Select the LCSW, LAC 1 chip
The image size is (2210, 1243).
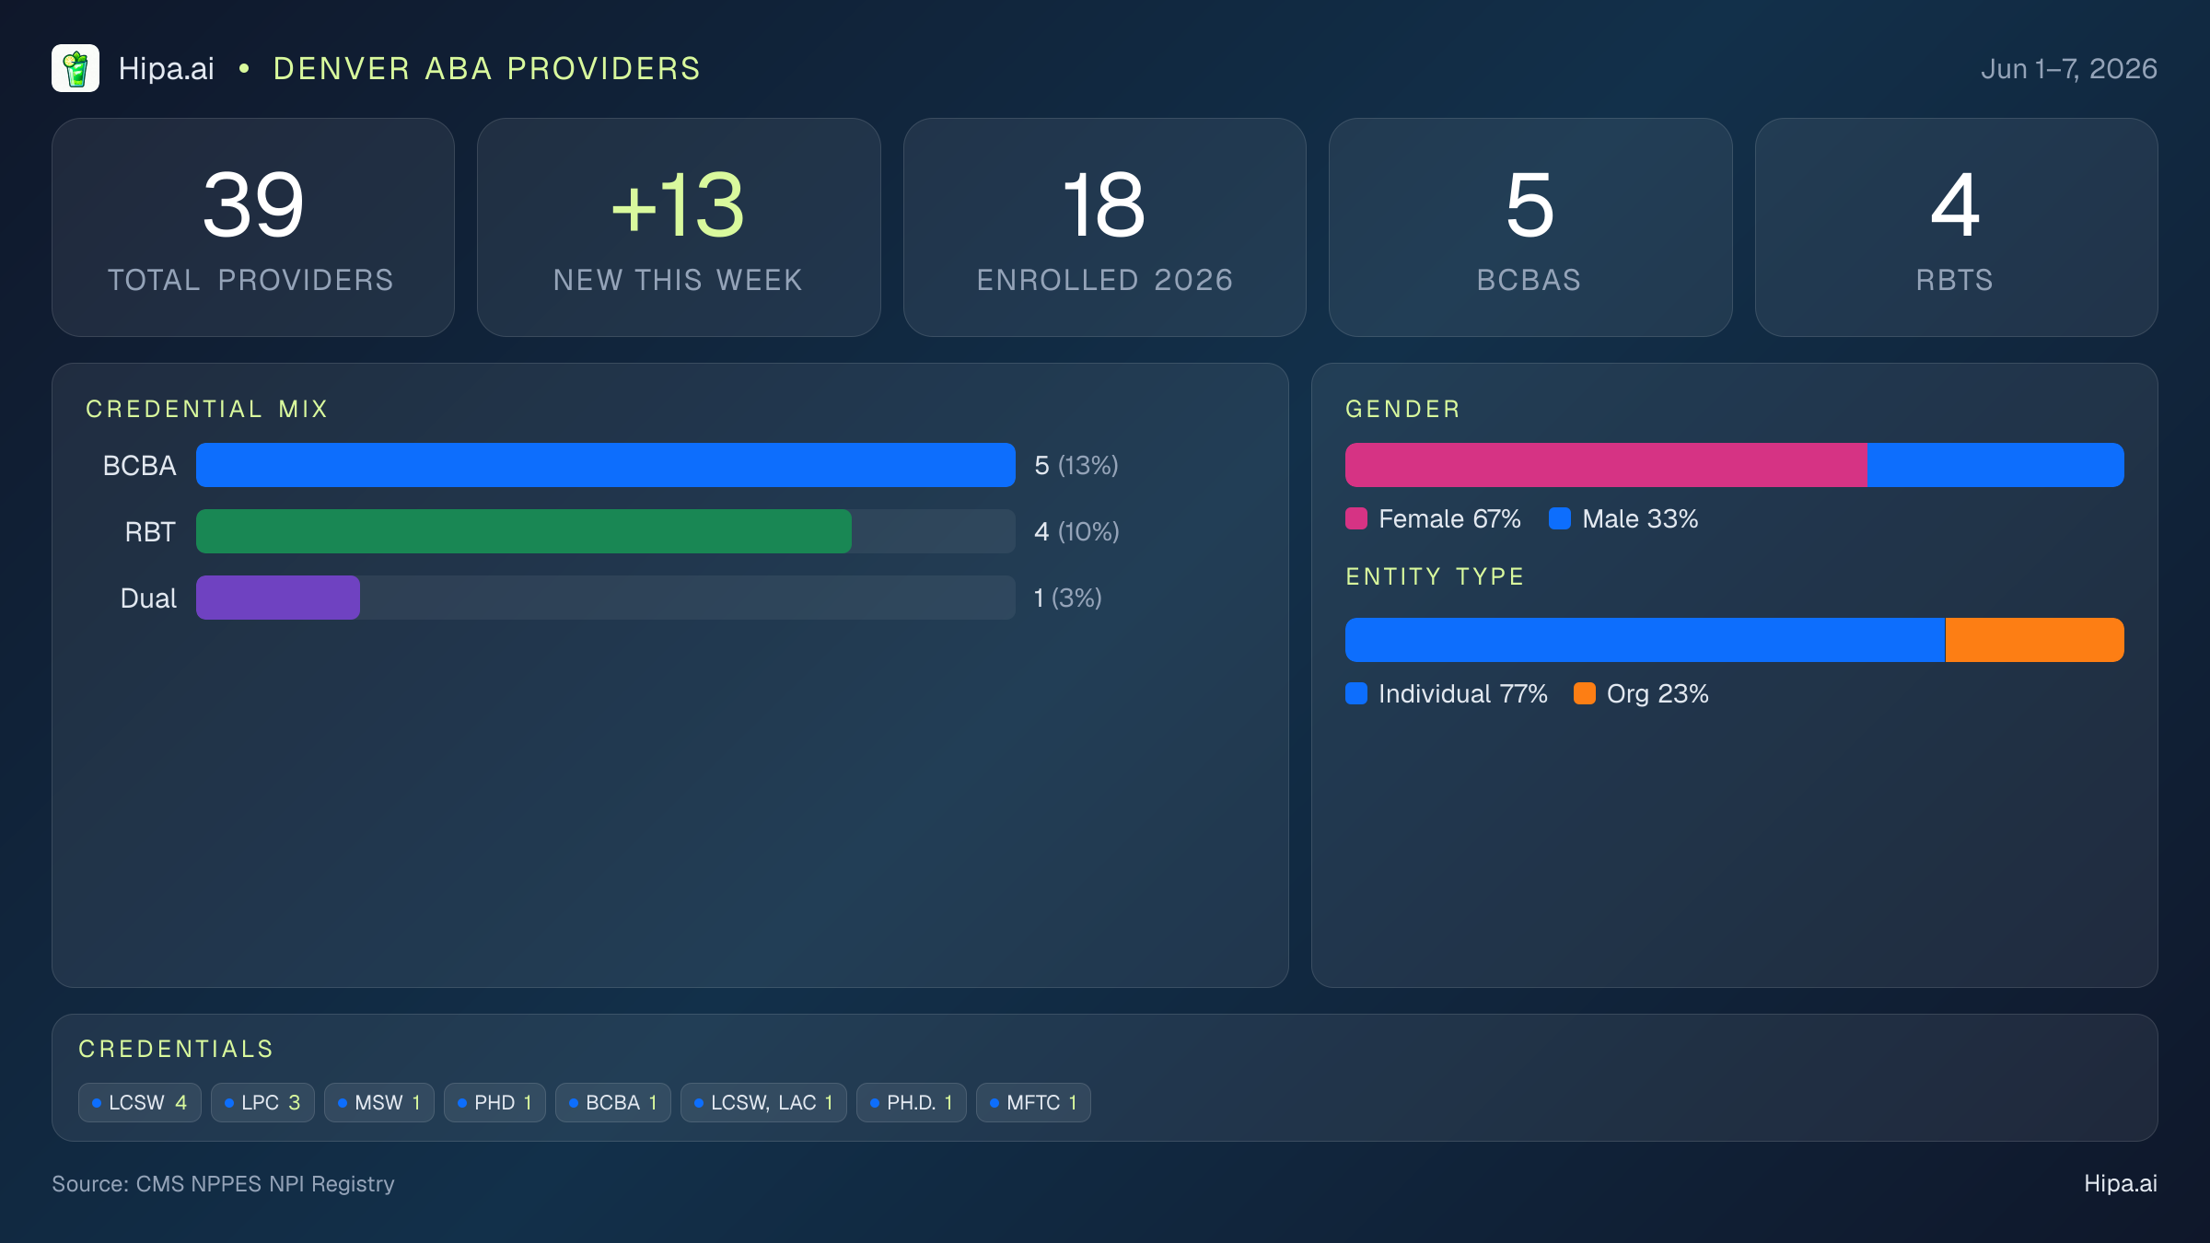(763, 1102)
